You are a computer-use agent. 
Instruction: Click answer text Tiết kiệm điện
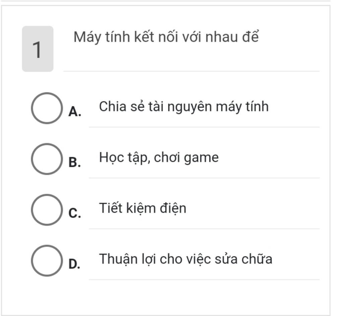[143, 208]
